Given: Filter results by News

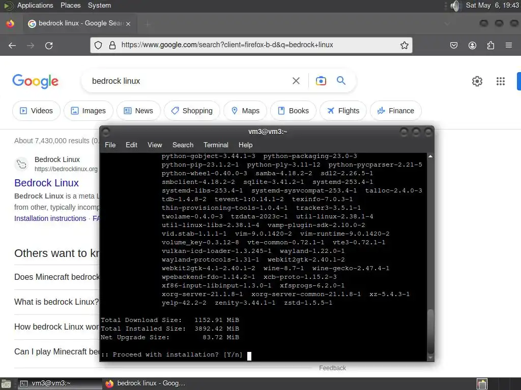Looking at the screenshot, I should [x=138, y=111].
